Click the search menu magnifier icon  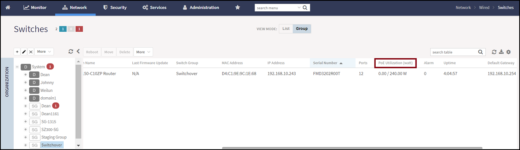pyautogui.click(x=305, y=7)
